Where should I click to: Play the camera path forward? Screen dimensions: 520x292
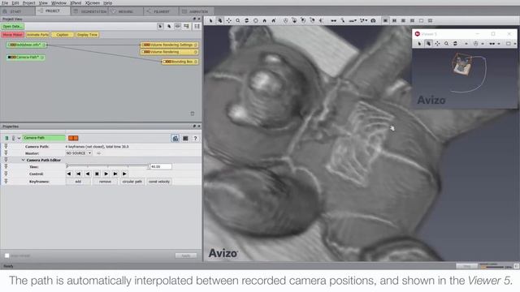(106, 174)
